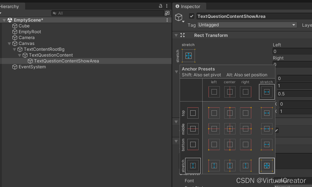Screen dimensions: 312x187
Task: Toggle the active checkbox for TextQuestionContentShowArea
Action: (192, 16)
